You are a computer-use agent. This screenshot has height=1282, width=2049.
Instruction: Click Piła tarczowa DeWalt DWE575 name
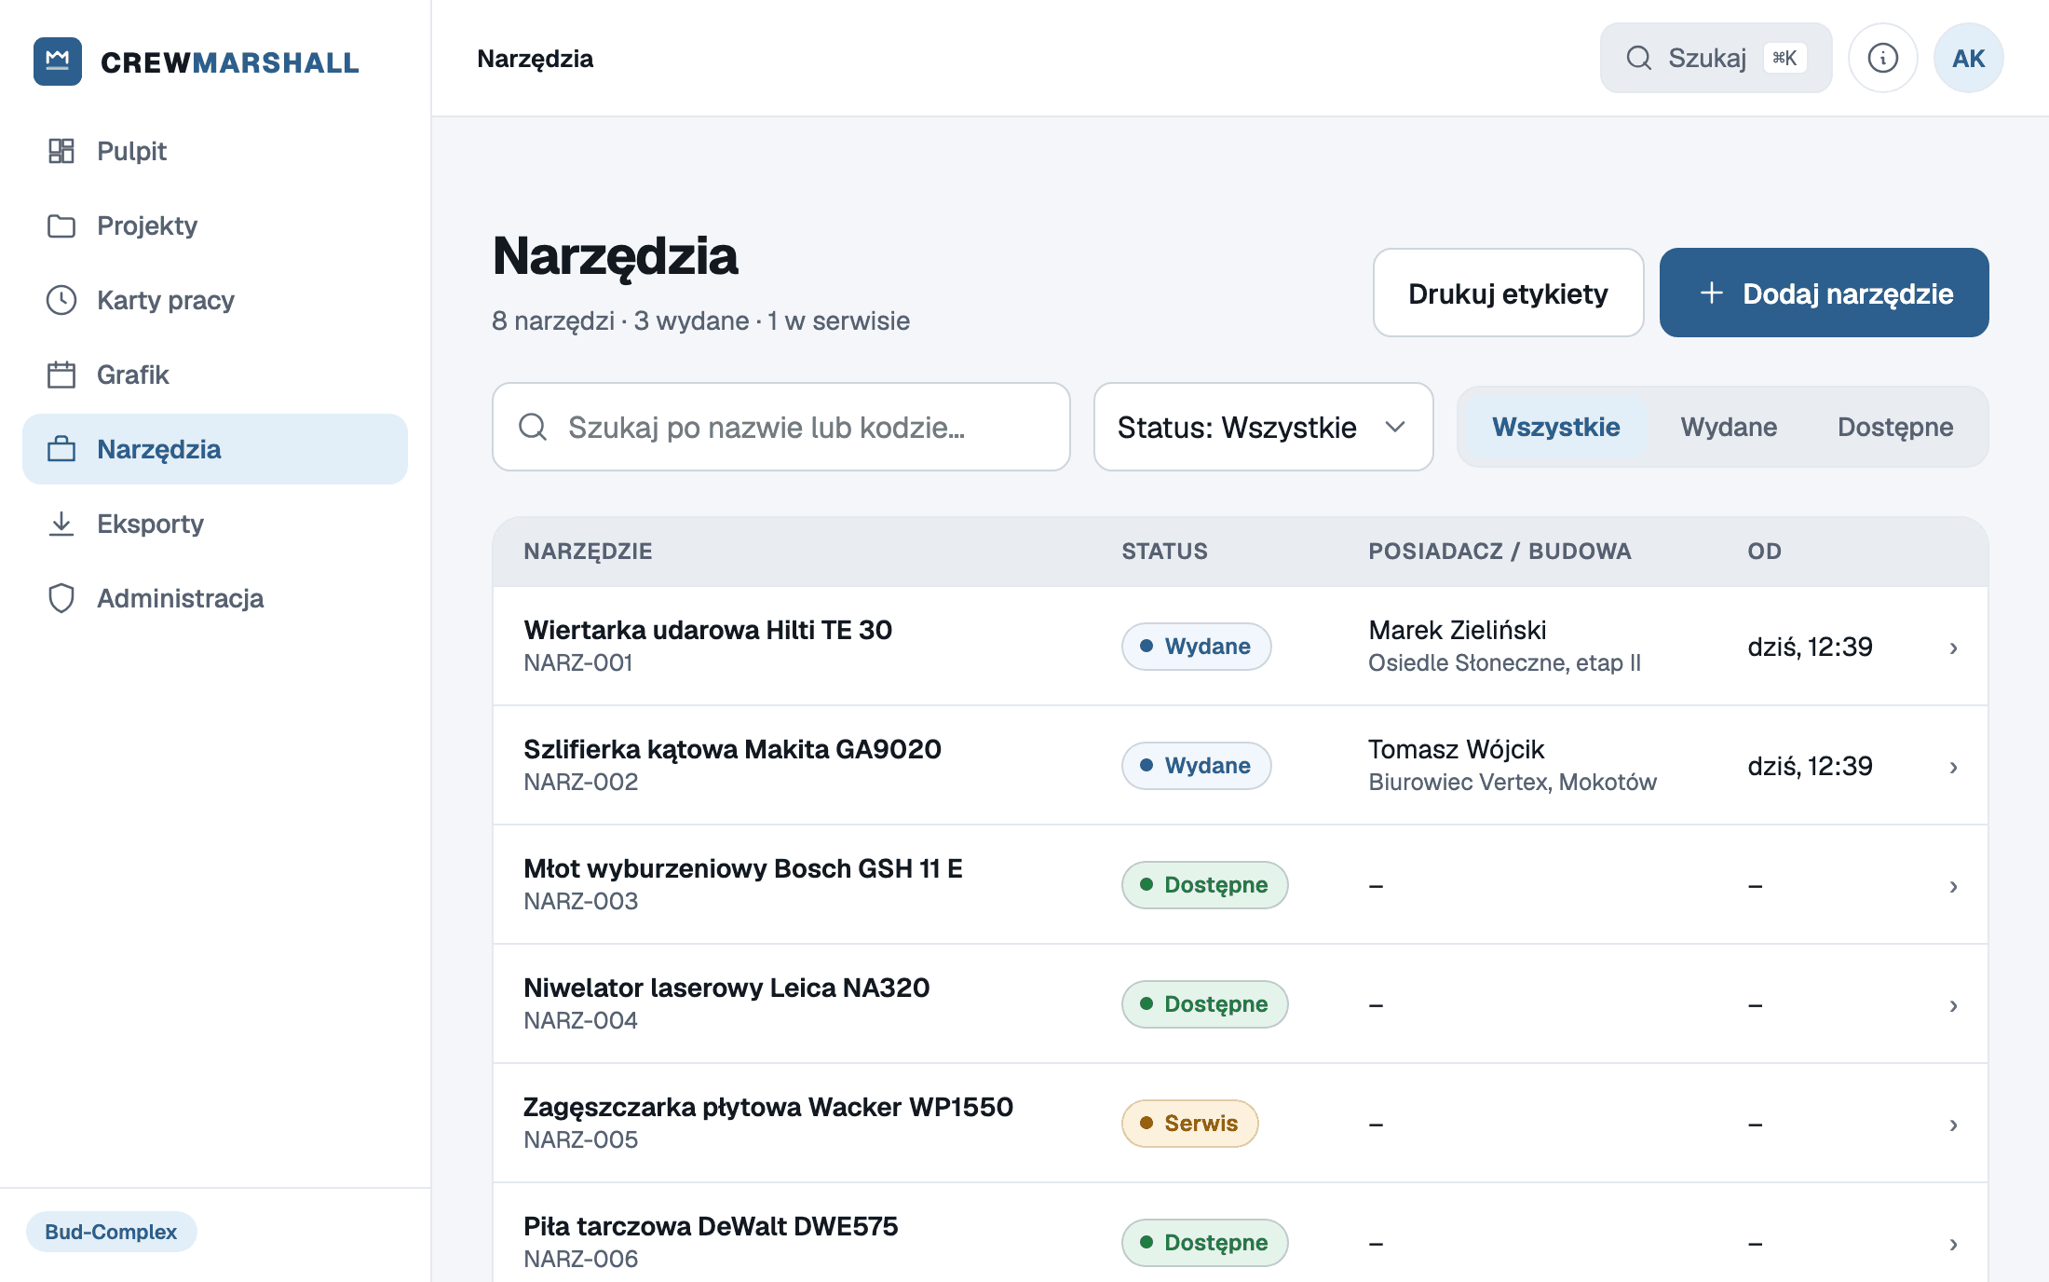tap(711, 1226)
